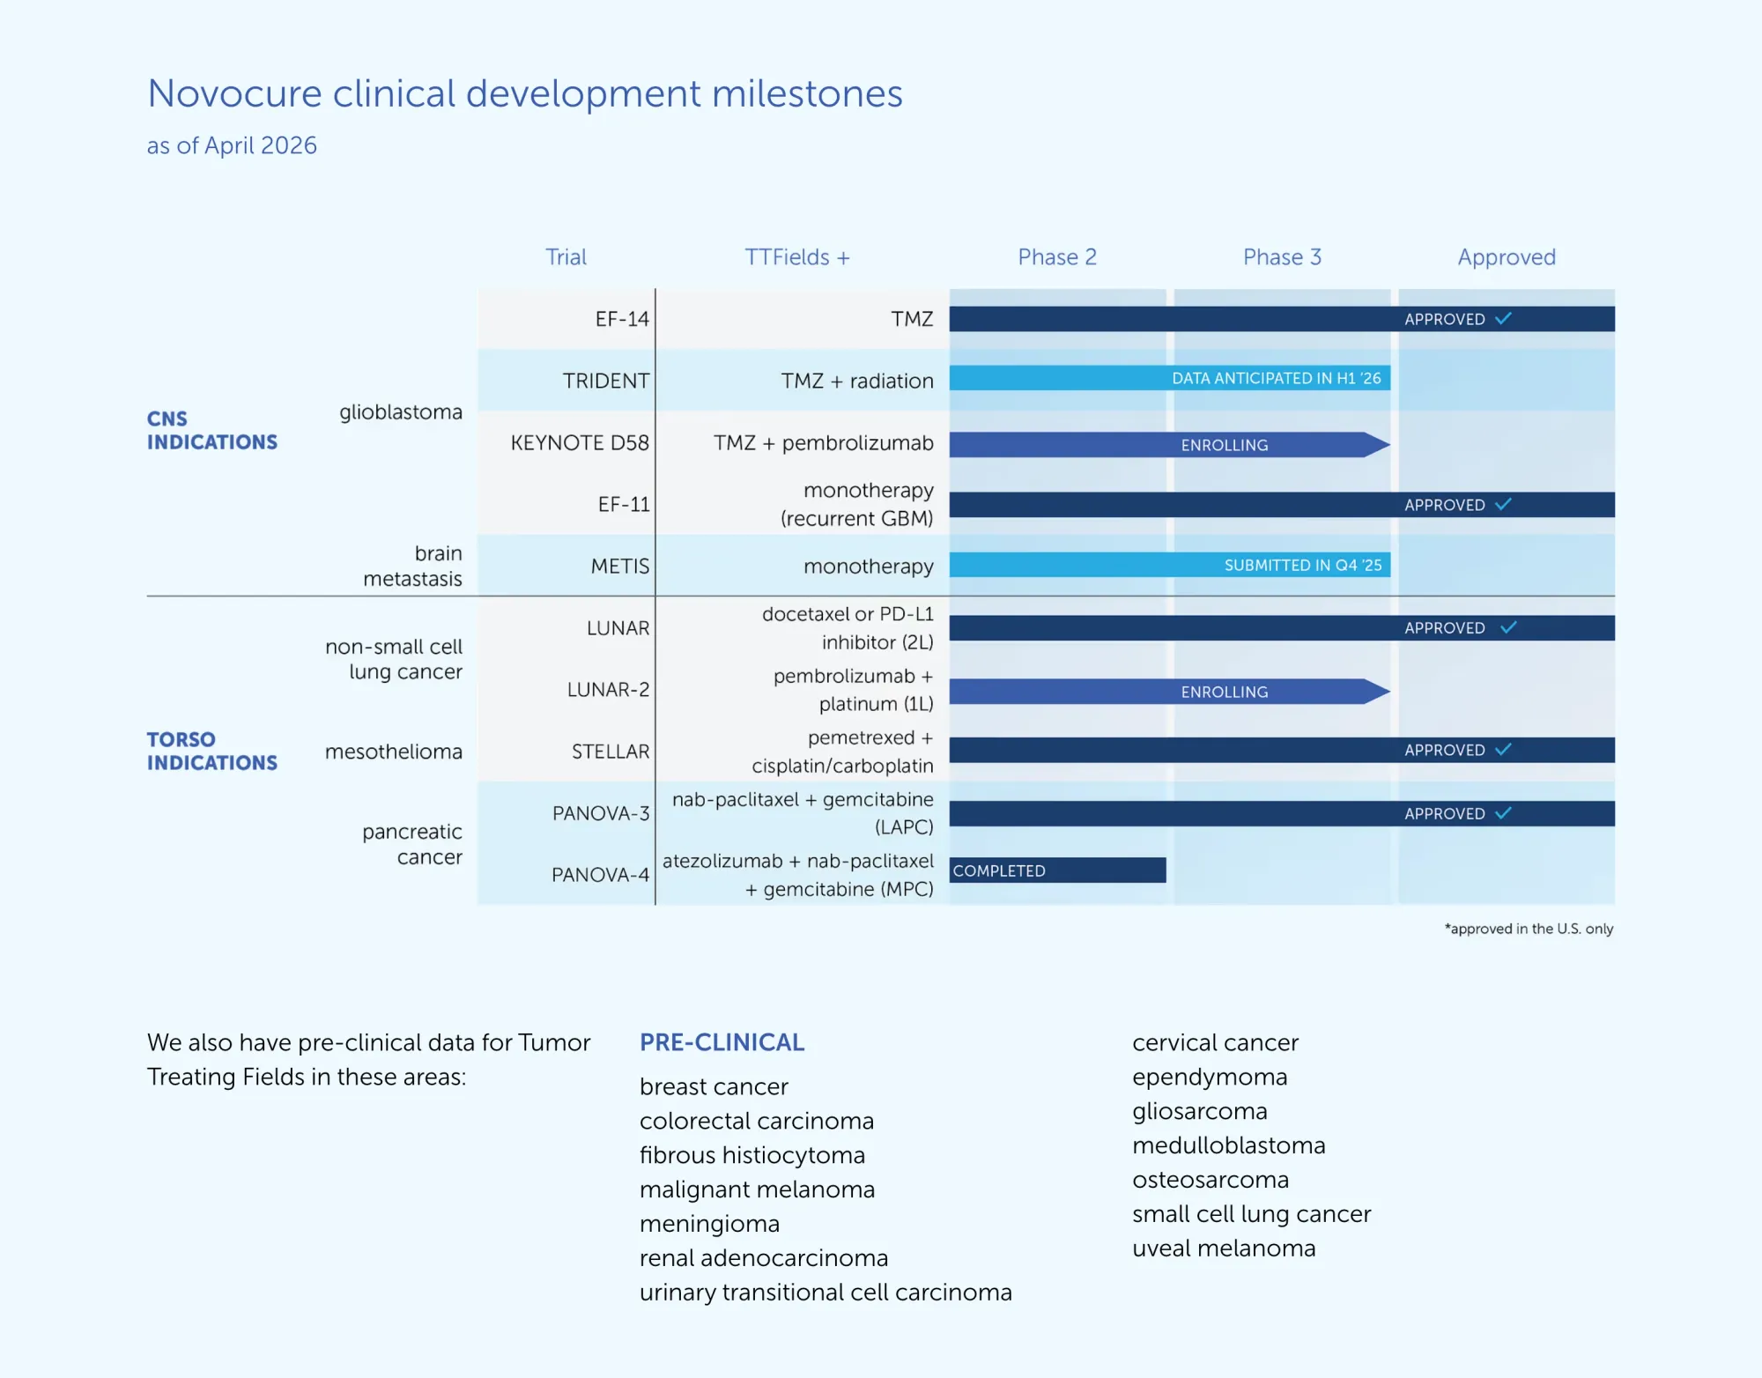
Task: Click the checkmark in the EF-11 approved bar
Action: click(x=1503, y=504)
